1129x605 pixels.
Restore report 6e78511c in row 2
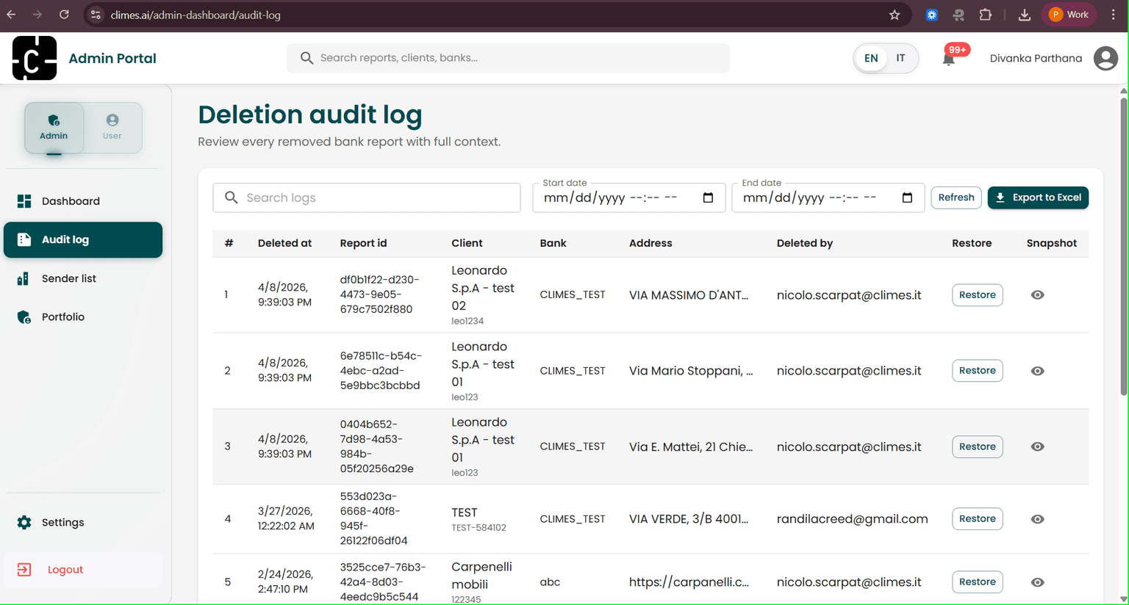[x=977, y=371]
